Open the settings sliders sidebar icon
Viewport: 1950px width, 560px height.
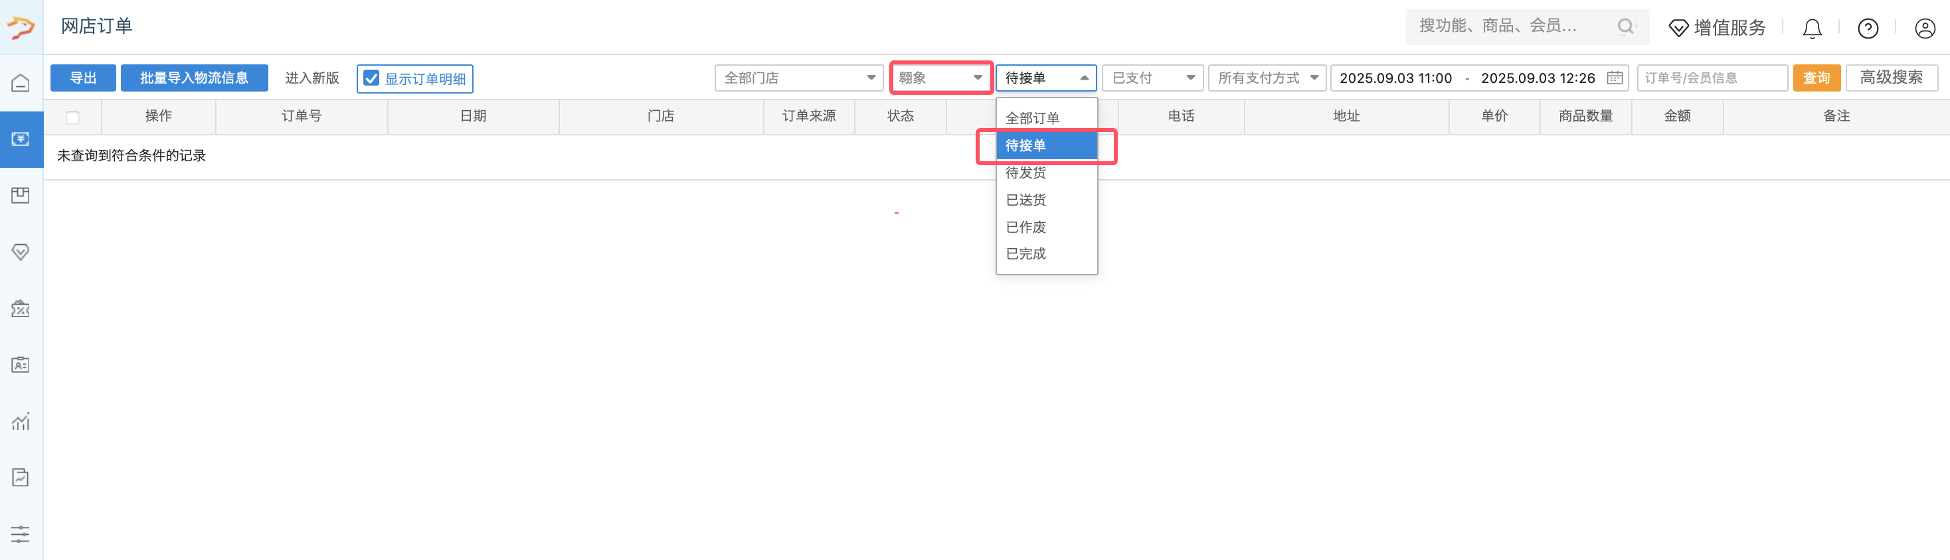(21, 533)
